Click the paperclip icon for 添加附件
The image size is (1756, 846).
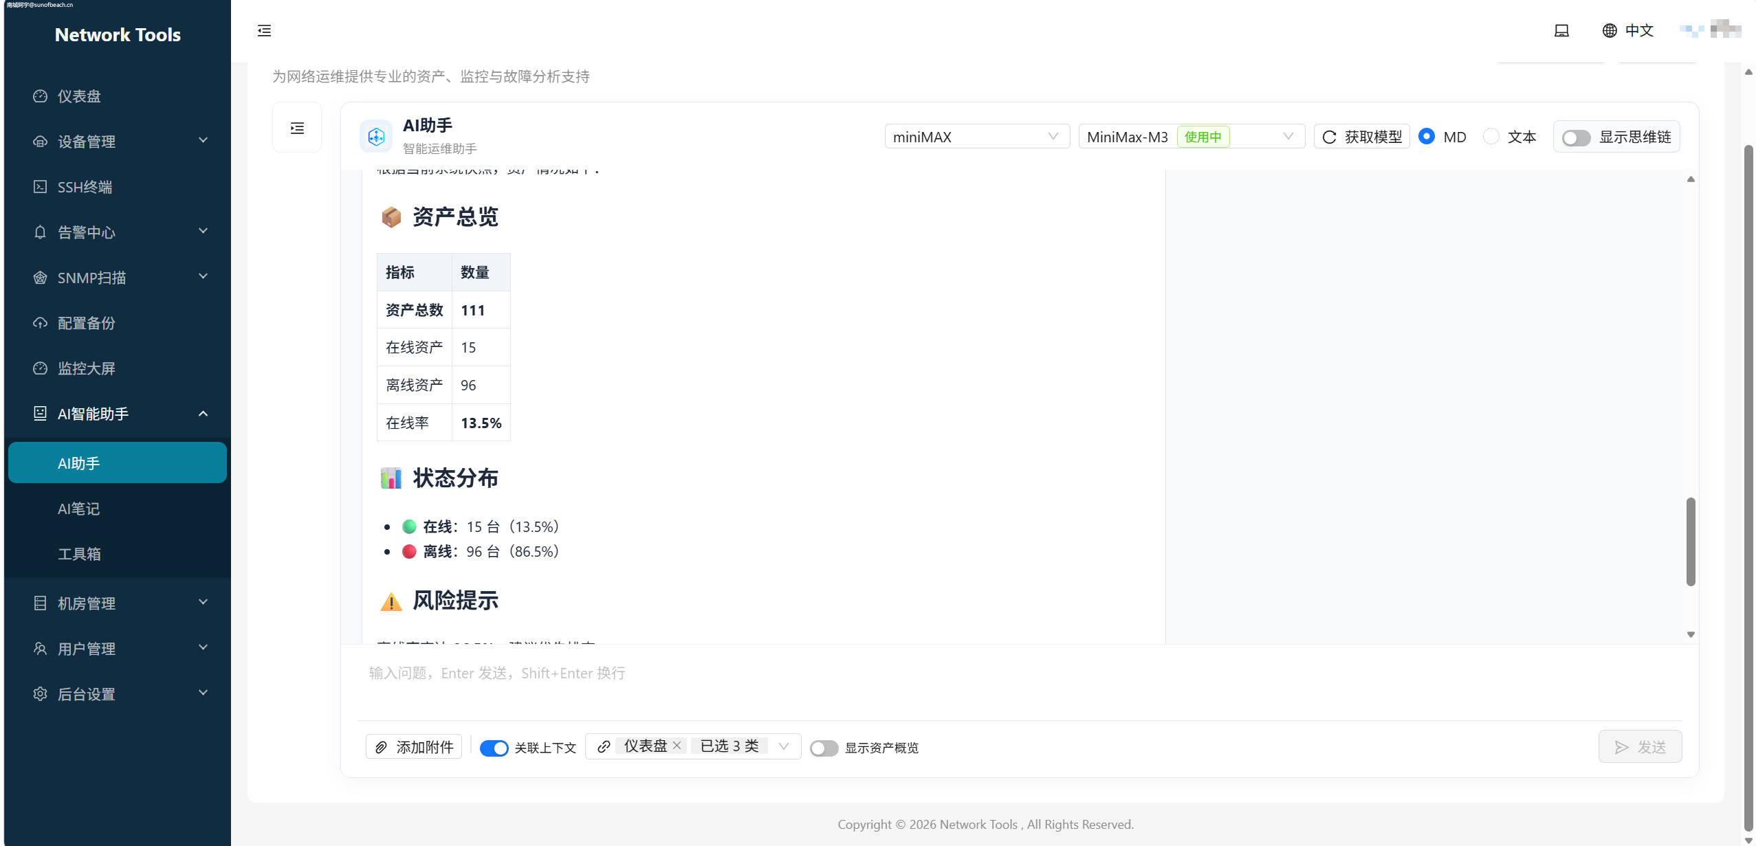click(x=381, y=747)
